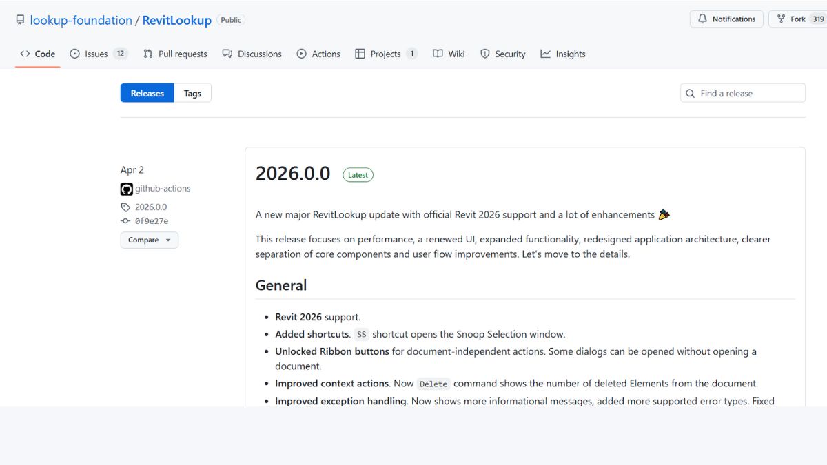
Task: Click the Wiki book icon
Action: (x=438, y=54)
